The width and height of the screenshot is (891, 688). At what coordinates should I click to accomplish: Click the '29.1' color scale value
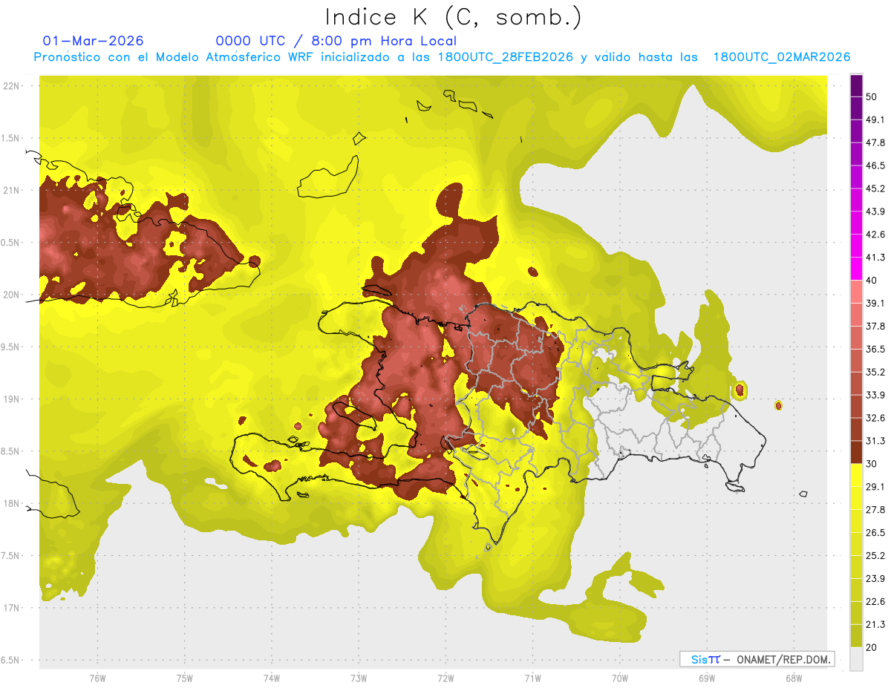point(875,487)
